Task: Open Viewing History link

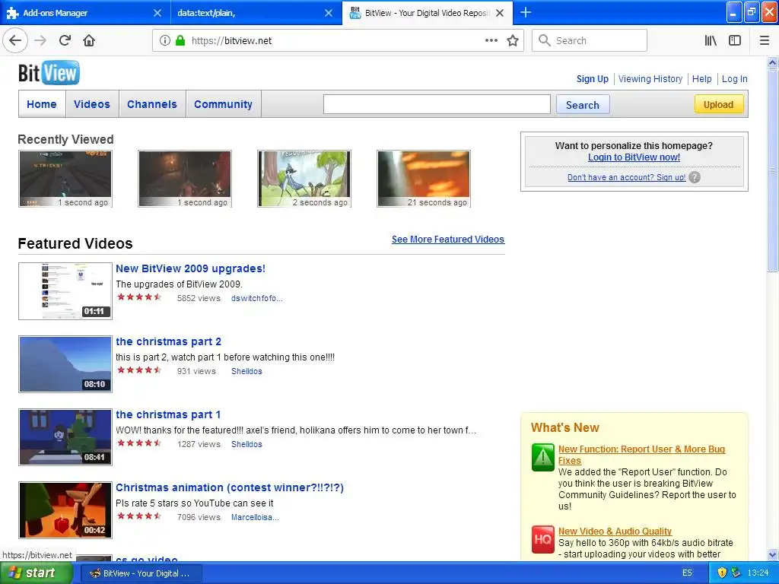Action: [x=650, y=79]
